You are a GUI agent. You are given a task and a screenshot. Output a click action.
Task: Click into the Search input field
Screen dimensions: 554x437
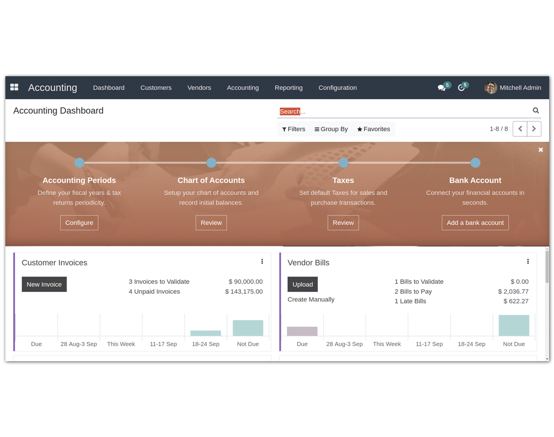tap(403, 111)
